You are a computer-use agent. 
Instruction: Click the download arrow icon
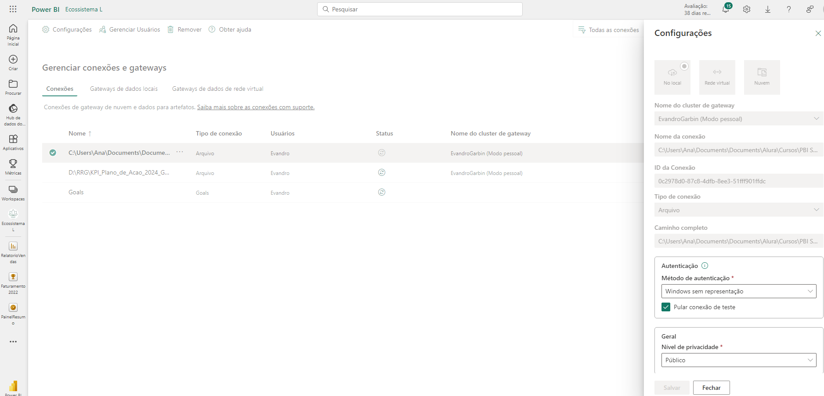coord(768,9)
